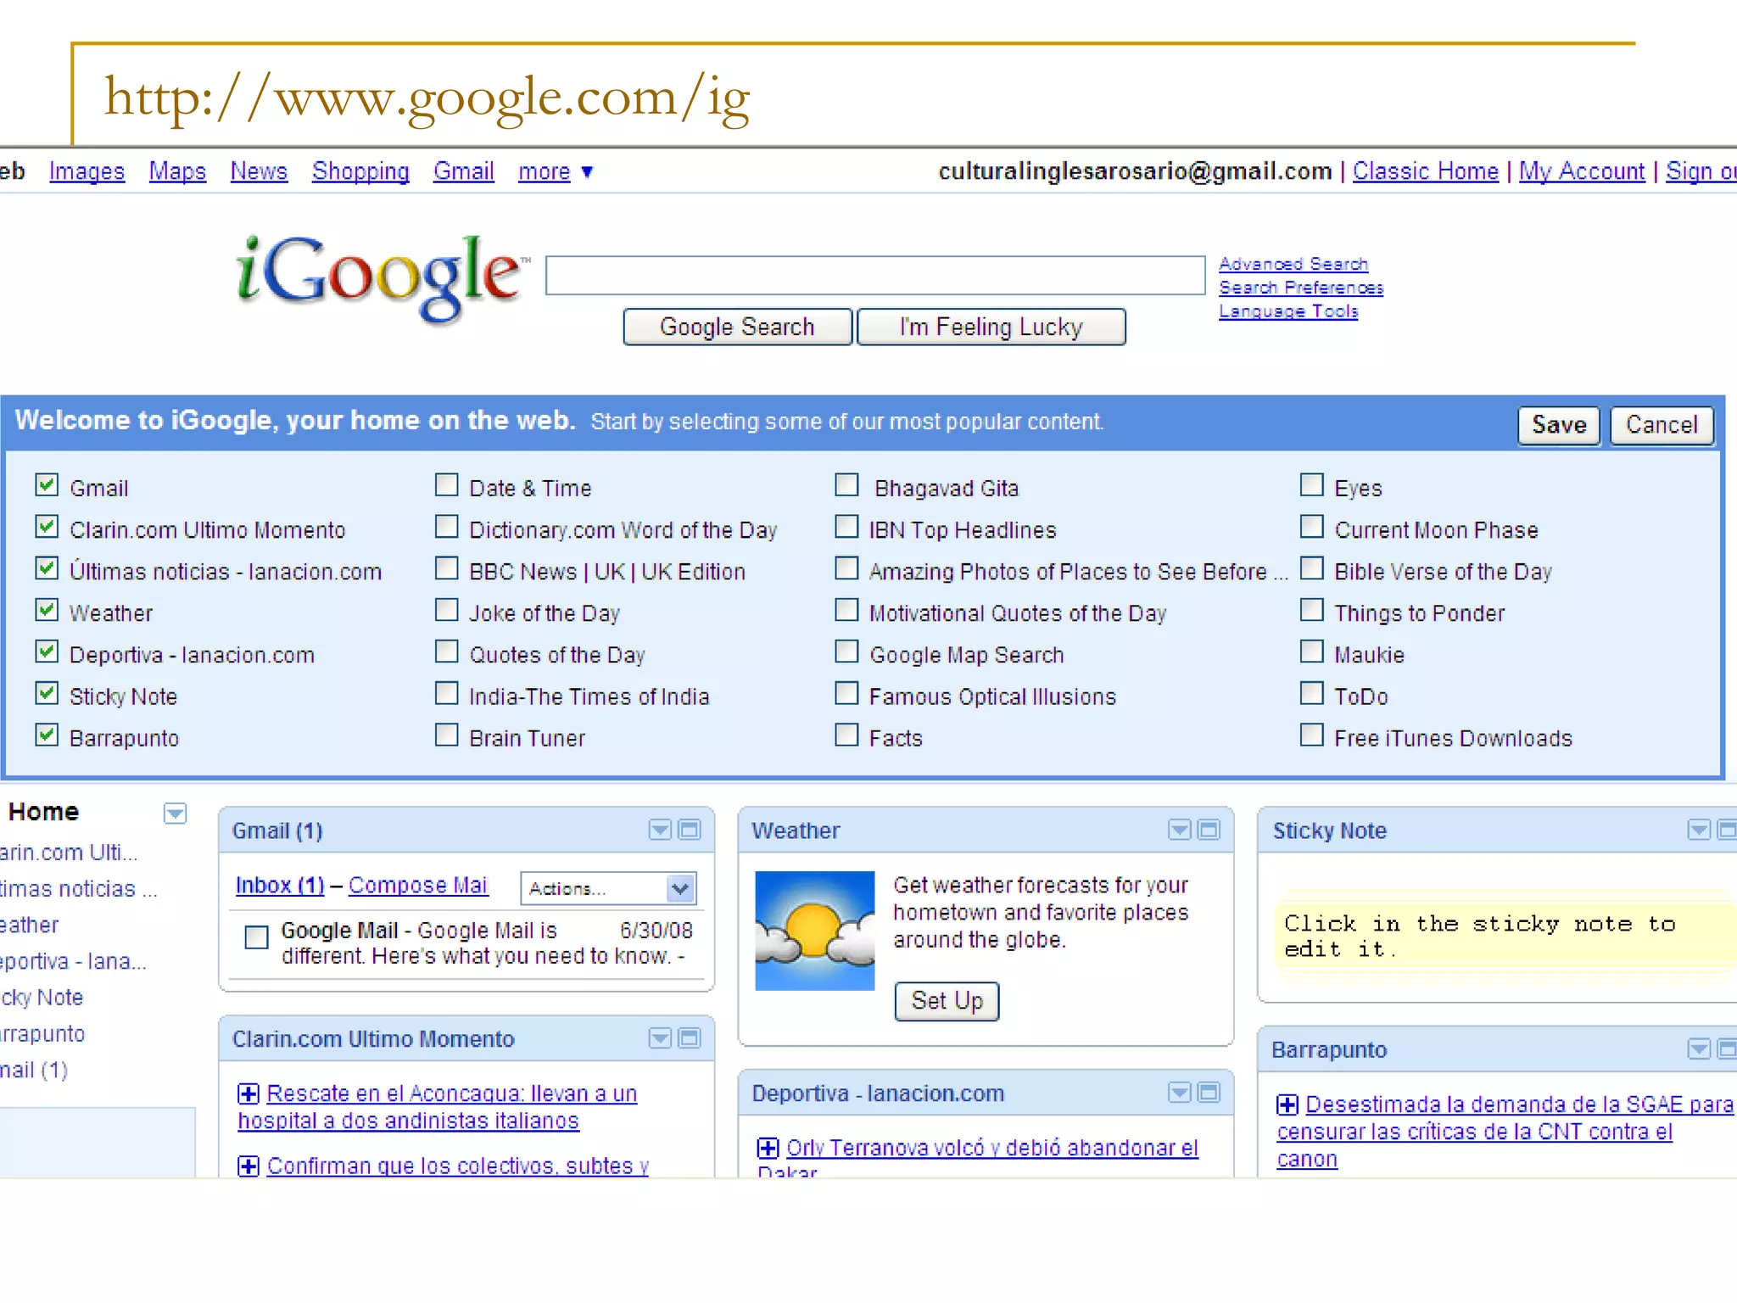The height and width of the screenshot is (1303, 1737).
Task: Cancel the content selection panel
Action: pos(1662,424)
